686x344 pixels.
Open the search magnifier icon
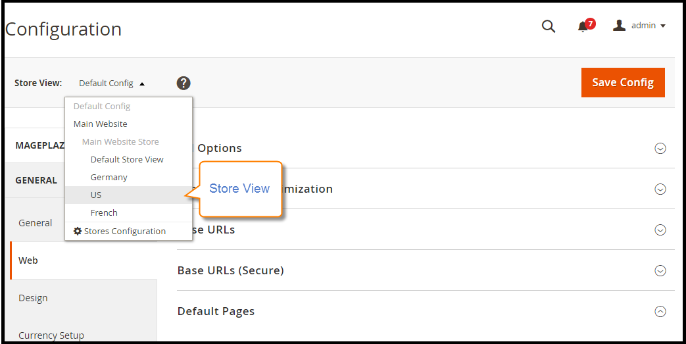[x=548, y=26]
